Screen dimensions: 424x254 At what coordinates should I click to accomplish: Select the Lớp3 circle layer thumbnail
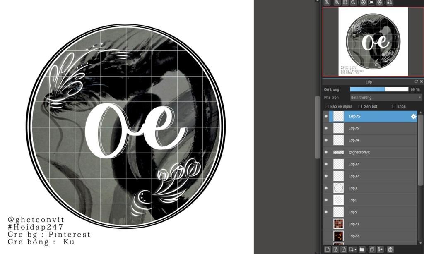tap(338, 188)
